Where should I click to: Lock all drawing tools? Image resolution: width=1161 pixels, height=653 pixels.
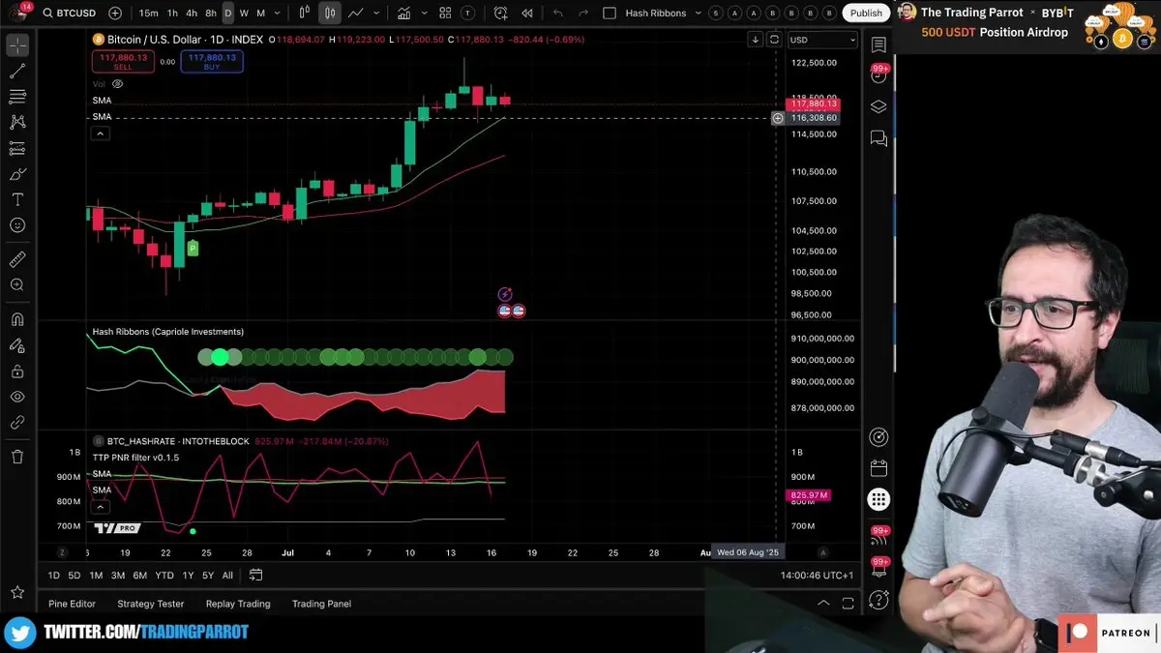coord(17,371)
